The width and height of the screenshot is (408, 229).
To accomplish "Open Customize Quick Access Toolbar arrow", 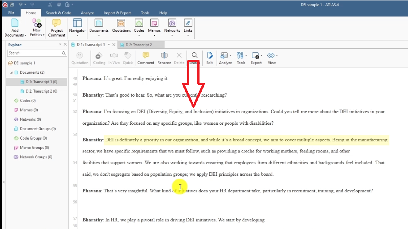I will (x=72, y=4).
